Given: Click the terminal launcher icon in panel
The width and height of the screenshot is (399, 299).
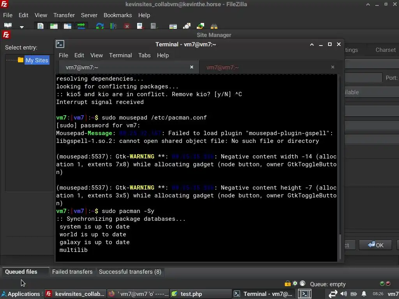Looking at the screenshot, I should [x=305, y=294].
